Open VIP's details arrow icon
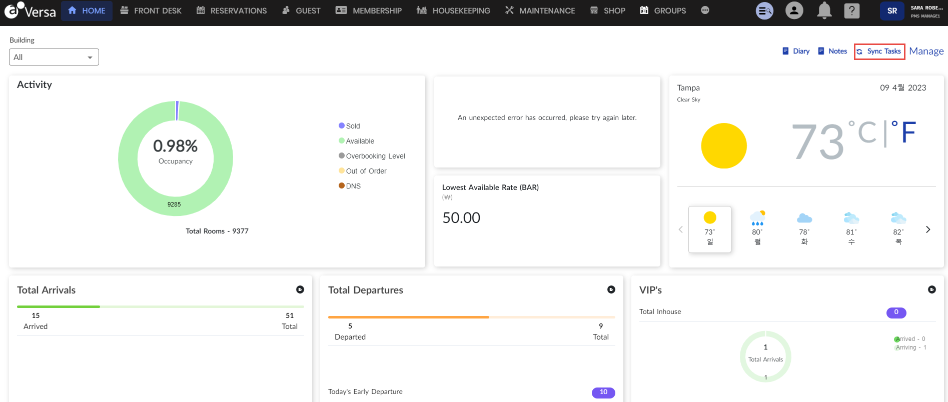The width and height of the screenshot is (948, 402). point(931,289)
